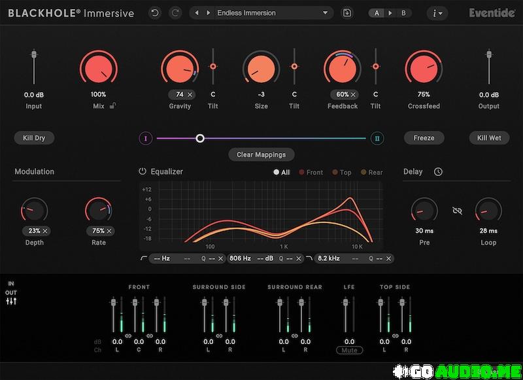
Task: Toggle the Surround Side channel link
Action: click(219, 336)
